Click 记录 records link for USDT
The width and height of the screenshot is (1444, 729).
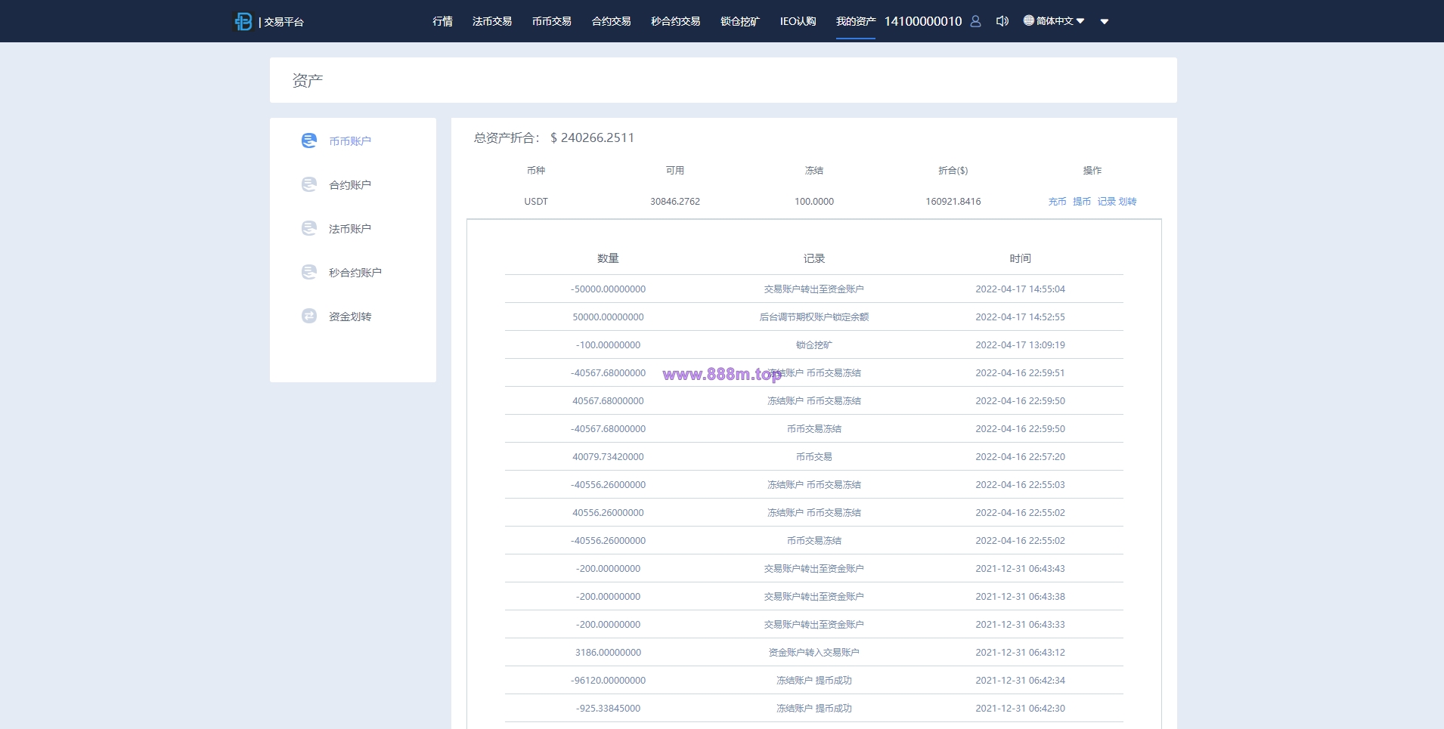tap(1106, 202)
